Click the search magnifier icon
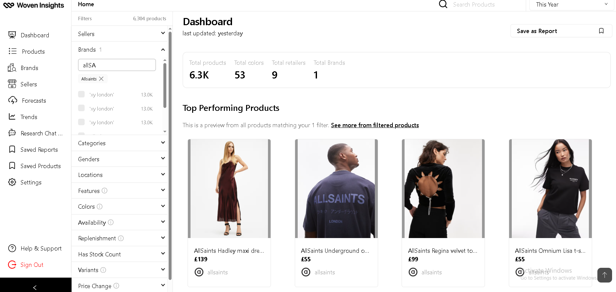The width and height of the screenshot is (616, 292). point(443,4)
